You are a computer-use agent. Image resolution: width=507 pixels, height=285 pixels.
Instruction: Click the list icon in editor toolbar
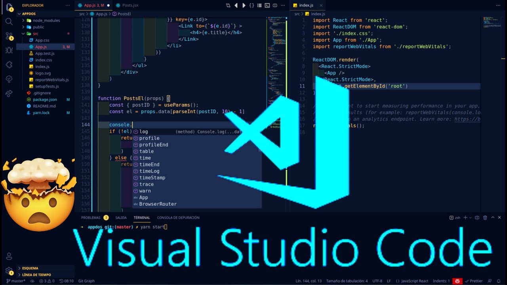[x=259, y=6]
